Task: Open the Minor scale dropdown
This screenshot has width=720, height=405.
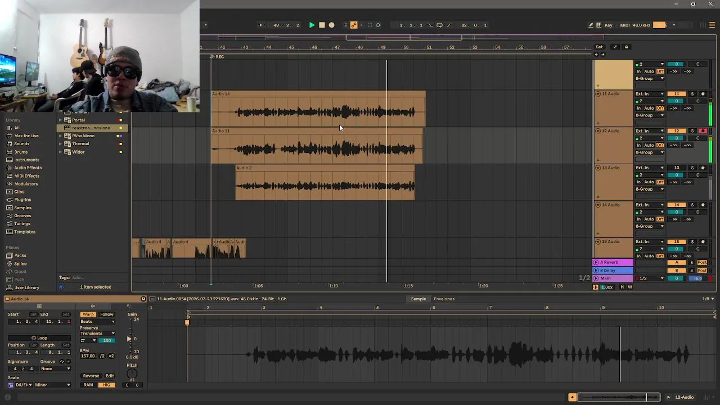Action: click(x=52, y=385)
